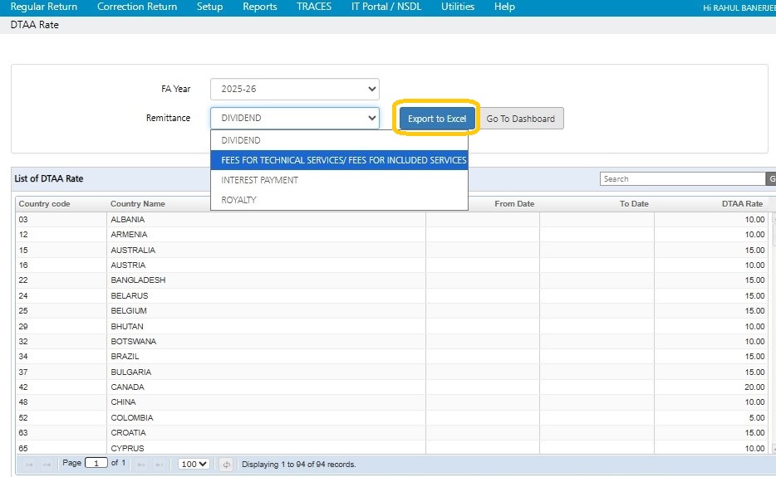Expand the Remittance dropdown showing DIVIDEND

[294, 119]
